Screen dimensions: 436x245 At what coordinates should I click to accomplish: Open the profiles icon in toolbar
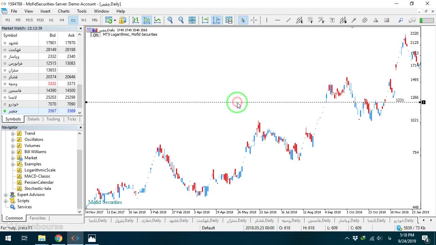click(x=123, y=20)
